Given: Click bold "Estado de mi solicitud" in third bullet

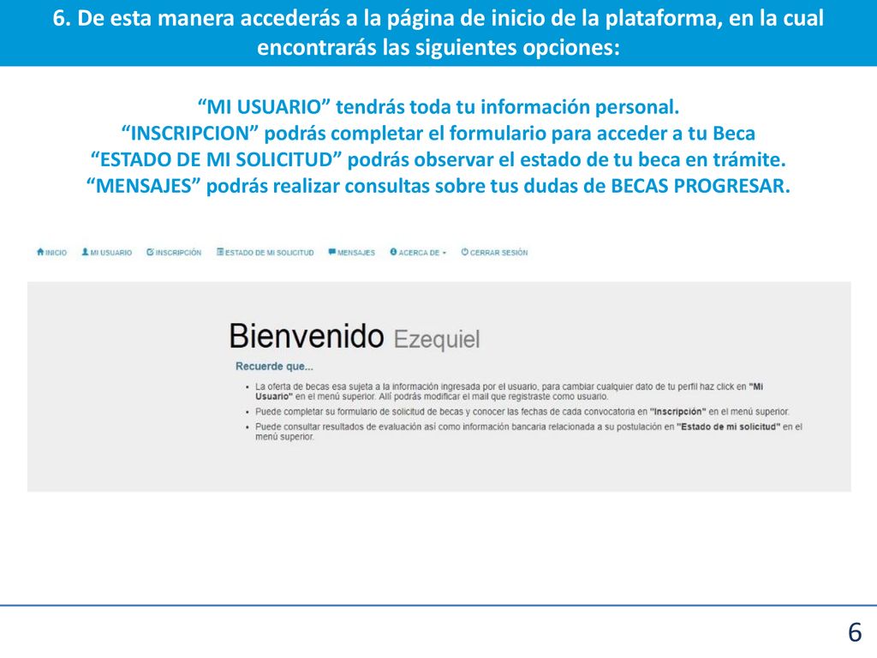Looking at the screenshot, I should coord(728,427).
